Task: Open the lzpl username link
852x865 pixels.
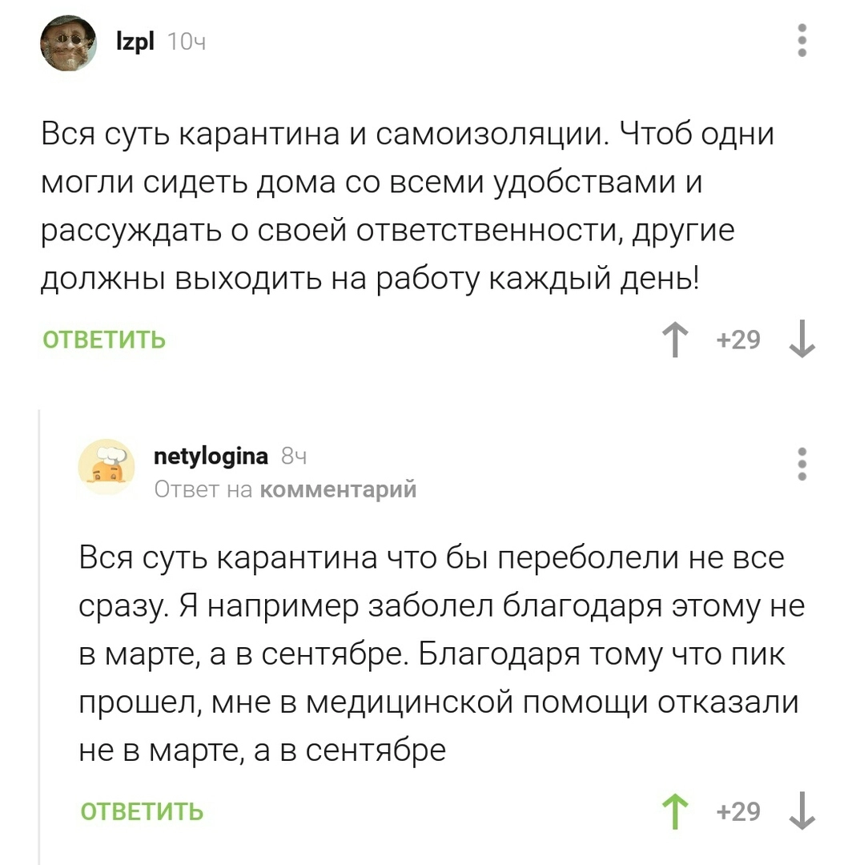Action: tap(135, 41)
